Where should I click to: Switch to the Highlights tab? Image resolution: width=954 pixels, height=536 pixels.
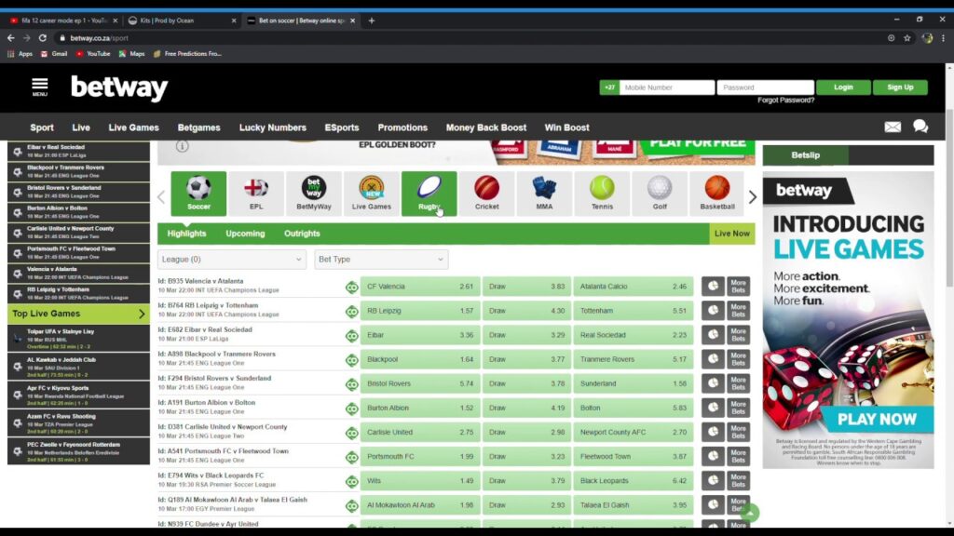pos(186,234)
